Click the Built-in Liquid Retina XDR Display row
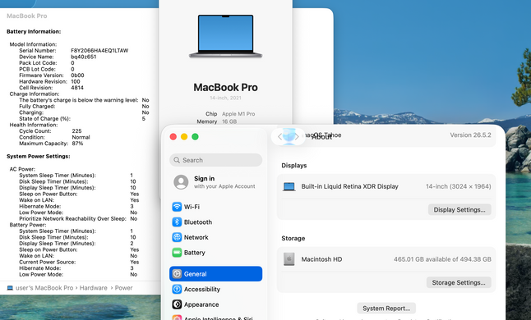531x320 pixels. [386, 186]
